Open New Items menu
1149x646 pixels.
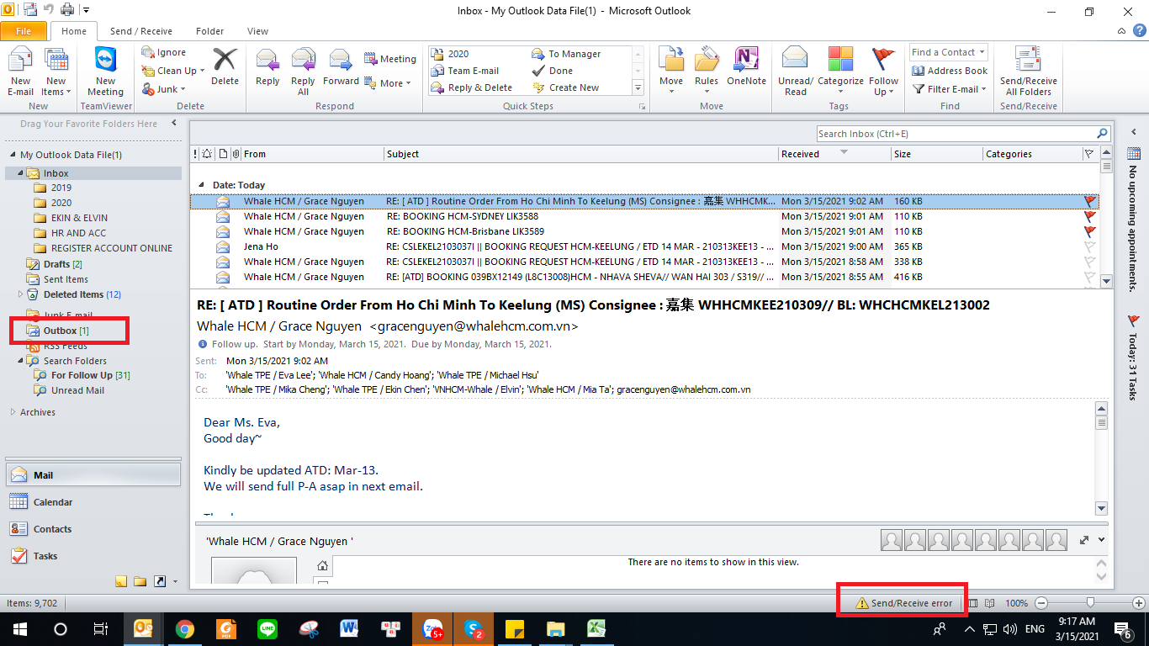56,72
